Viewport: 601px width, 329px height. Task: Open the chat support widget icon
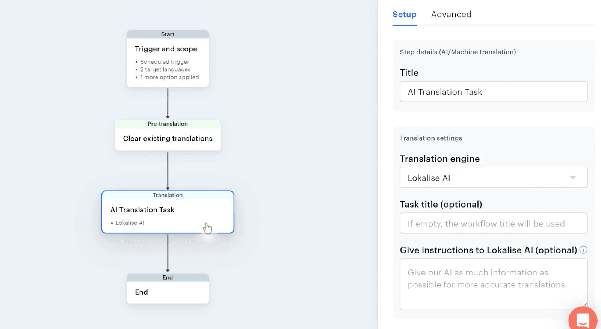pyautogui.click(x=583, y=319)
